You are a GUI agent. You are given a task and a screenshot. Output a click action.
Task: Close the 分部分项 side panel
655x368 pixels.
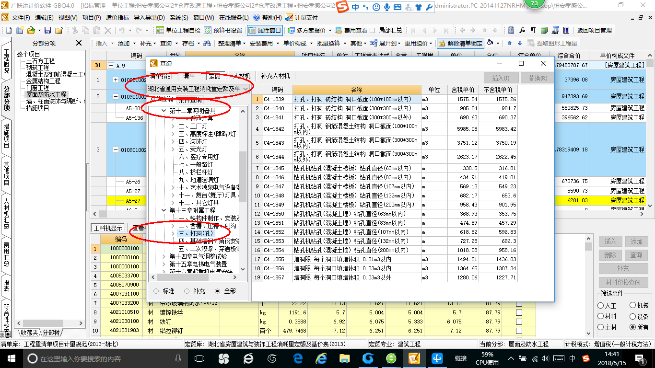79,43
